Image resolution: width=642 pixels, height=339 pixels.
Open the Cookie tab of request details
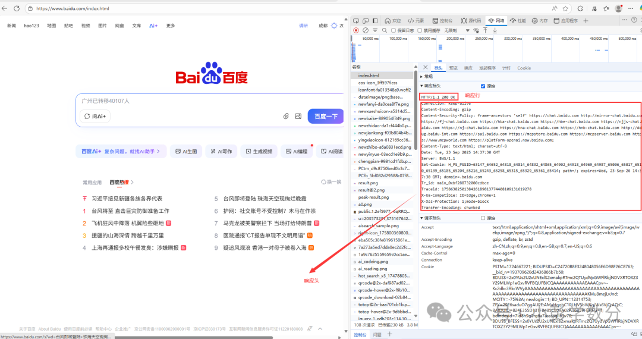pyautogui.click(x=524, y=68)
